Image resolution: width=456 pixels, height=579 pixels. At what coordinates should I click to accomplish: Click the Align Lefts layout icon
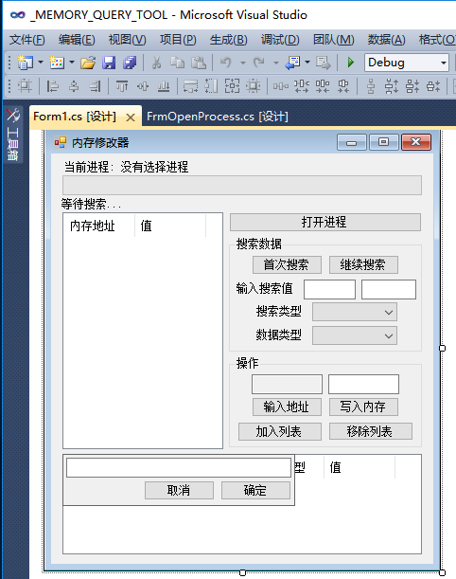click(x=52, y=86)
